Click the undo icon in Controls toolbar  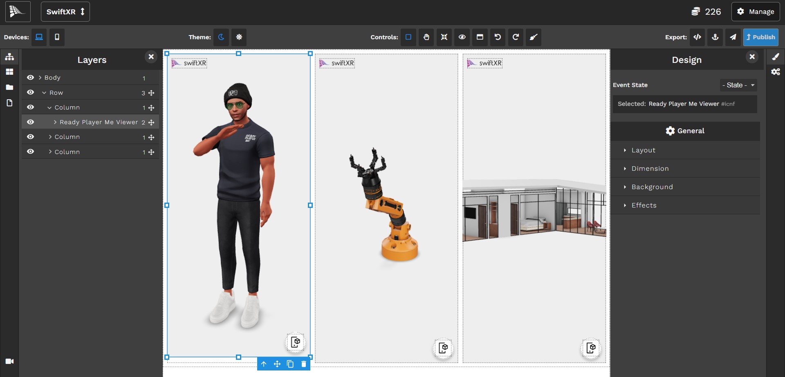tap(498, 37)
